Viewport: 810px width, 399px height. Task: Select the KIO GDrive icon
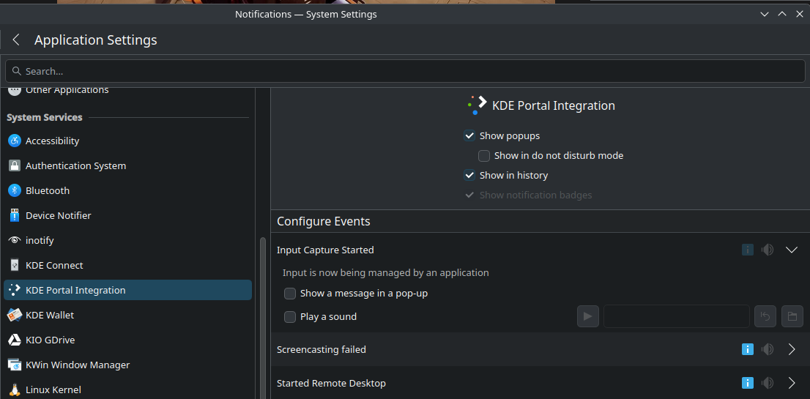point(14,340)
